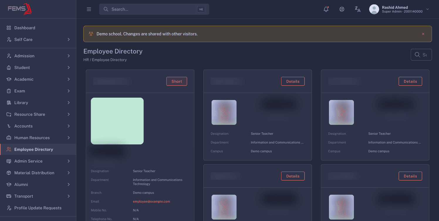Screen dimensions: 439x221
Task: Open the help lifebuoy icon
Action: tap(342, 9)
